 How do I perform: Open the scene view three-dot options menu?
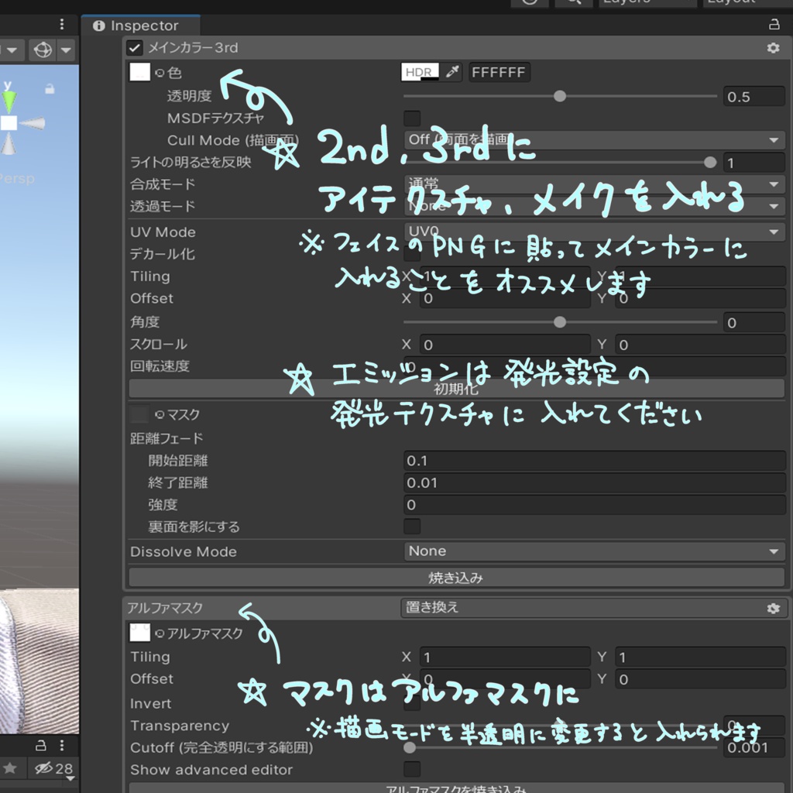tap(62, 24)
